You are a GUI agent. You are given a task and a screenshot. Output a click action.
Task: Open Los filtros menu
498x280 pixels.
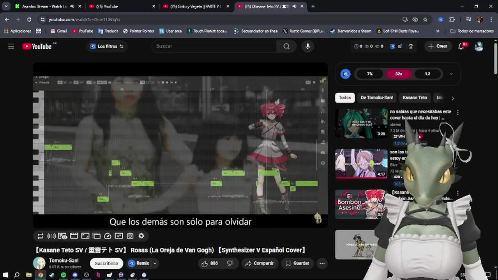107,46
